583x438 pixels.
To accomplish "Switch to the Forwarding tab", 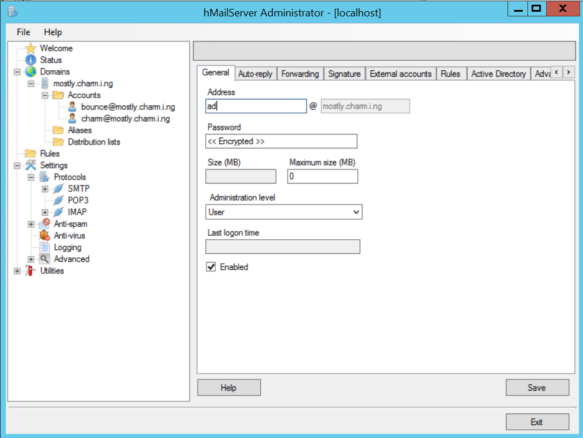I will click(300, 74).
